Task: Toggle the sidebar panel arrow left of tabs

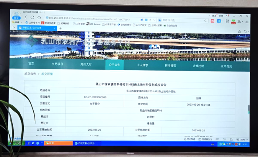Action: click(13, 27)
